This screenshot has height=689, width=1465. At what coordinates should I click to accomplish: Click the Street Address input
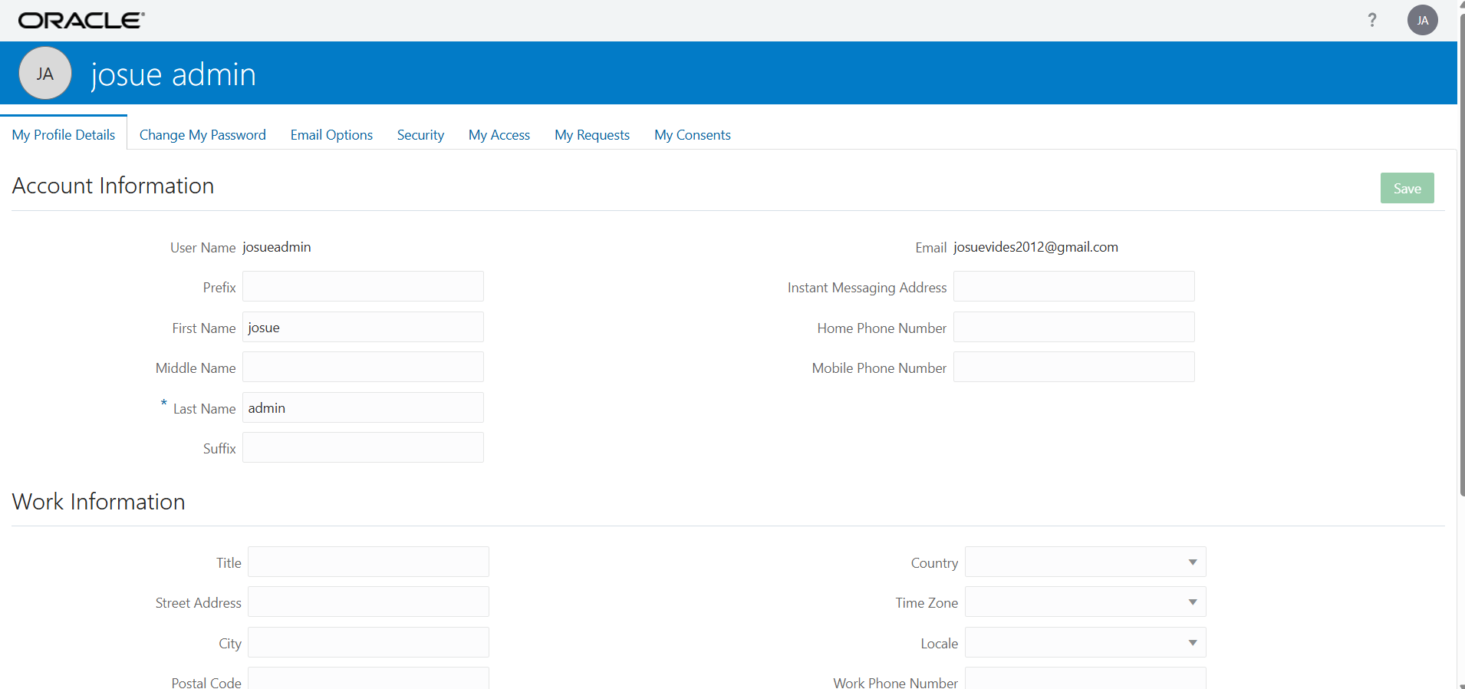[x=368, y=602]
